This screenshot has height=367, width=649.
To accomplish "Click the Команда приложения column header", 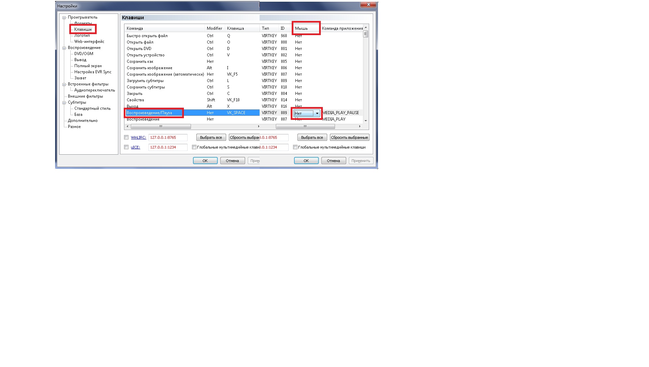I will coord(342,28).
